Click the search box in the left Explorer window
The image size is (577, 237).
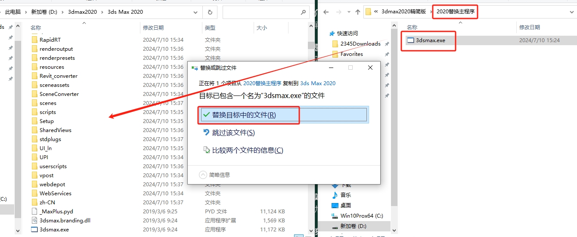pos(267,12)
